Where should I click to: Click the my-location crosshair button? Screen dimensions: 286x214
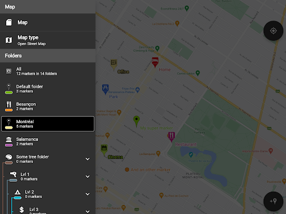click(x=273, y=31)
